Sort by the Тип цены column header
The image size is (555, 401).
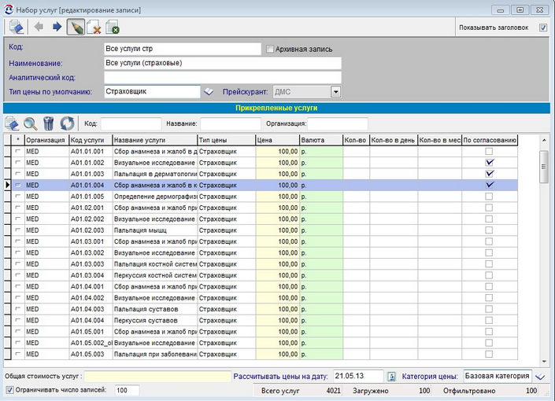[x=226, y=140]
